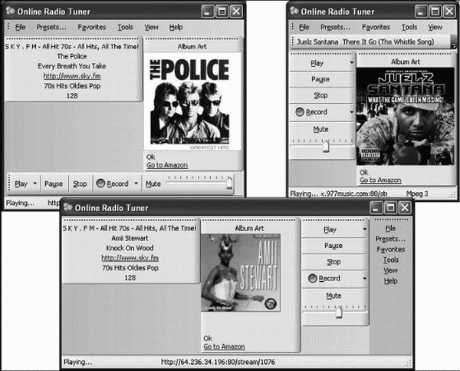Toggle Mute in the bottom window
The height and width of the screenshot is (371, 460).
pos(333,296)
